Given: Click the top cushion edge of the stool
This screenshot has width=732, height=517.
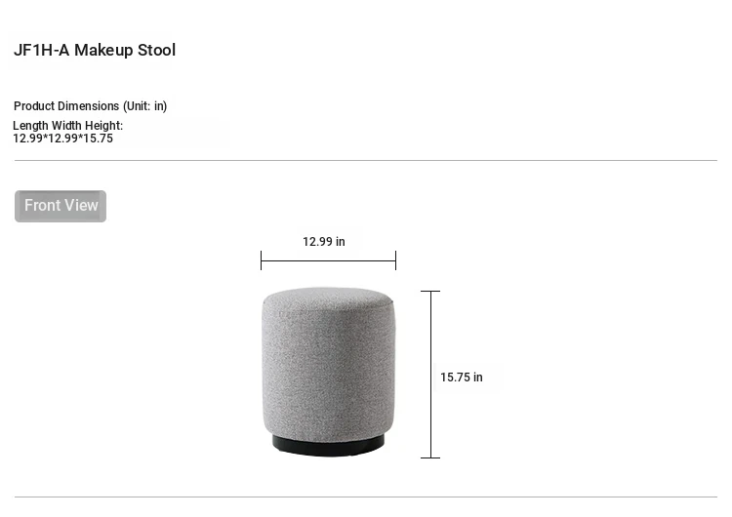Looking at the screenshot, I should click(328, 295).
